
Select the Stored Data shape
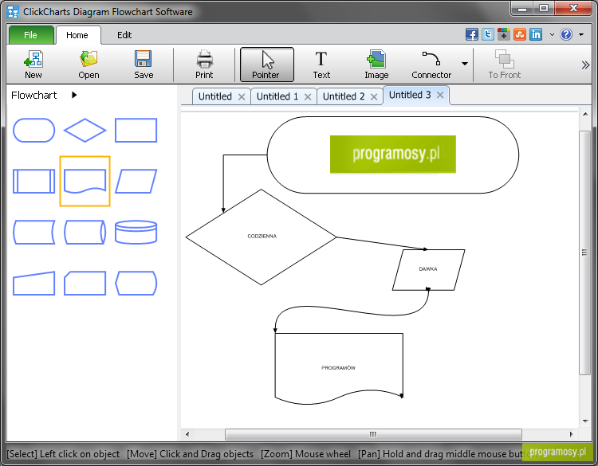tap(34, 232)
